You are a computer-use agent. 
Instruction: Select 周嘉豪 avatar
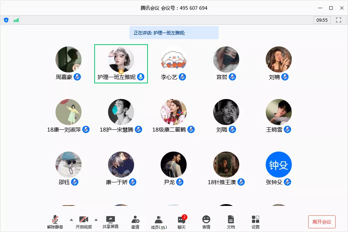69,59
